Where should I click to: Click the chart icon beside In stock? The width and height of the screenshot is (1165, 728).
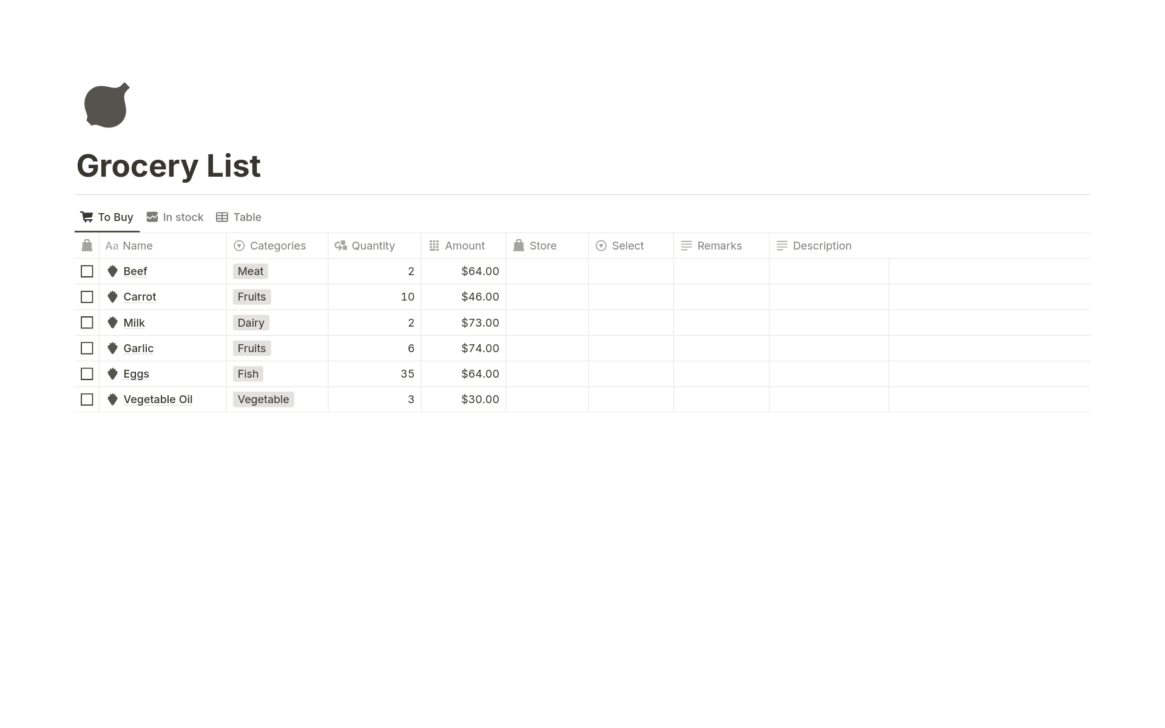[152, 217]
